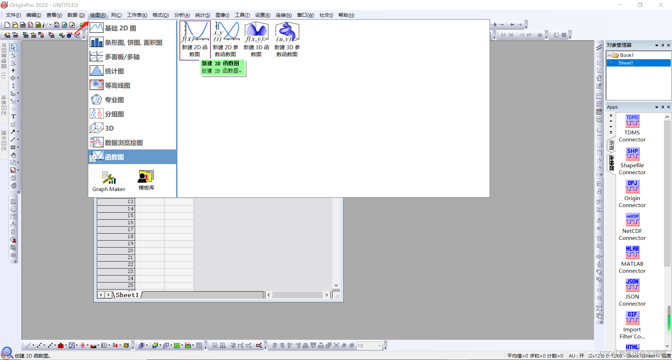
Task: Open the NetCDF Connector app
Action: pos(632,227)
